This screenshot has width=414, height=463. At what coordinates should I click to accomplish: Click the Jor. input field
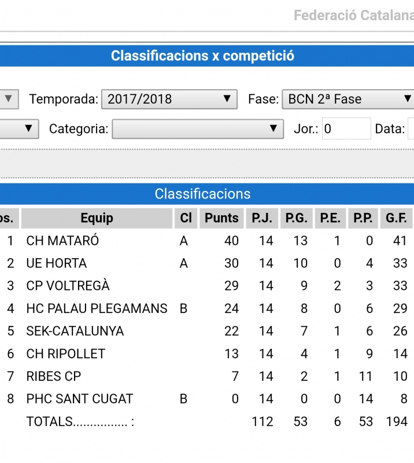346,128
